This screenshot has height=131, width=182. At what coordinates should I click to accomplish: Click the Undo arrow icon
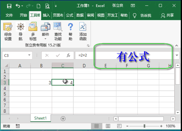[18, 6]
